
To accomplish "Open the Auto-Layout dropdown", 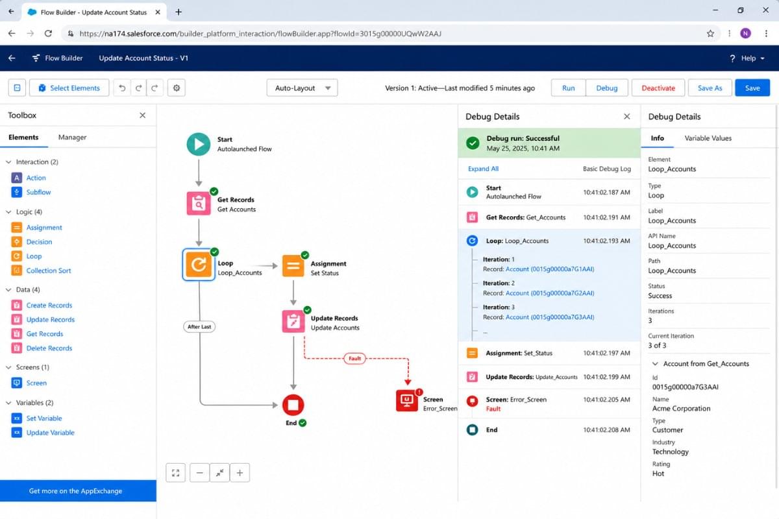I will point(302,88).
